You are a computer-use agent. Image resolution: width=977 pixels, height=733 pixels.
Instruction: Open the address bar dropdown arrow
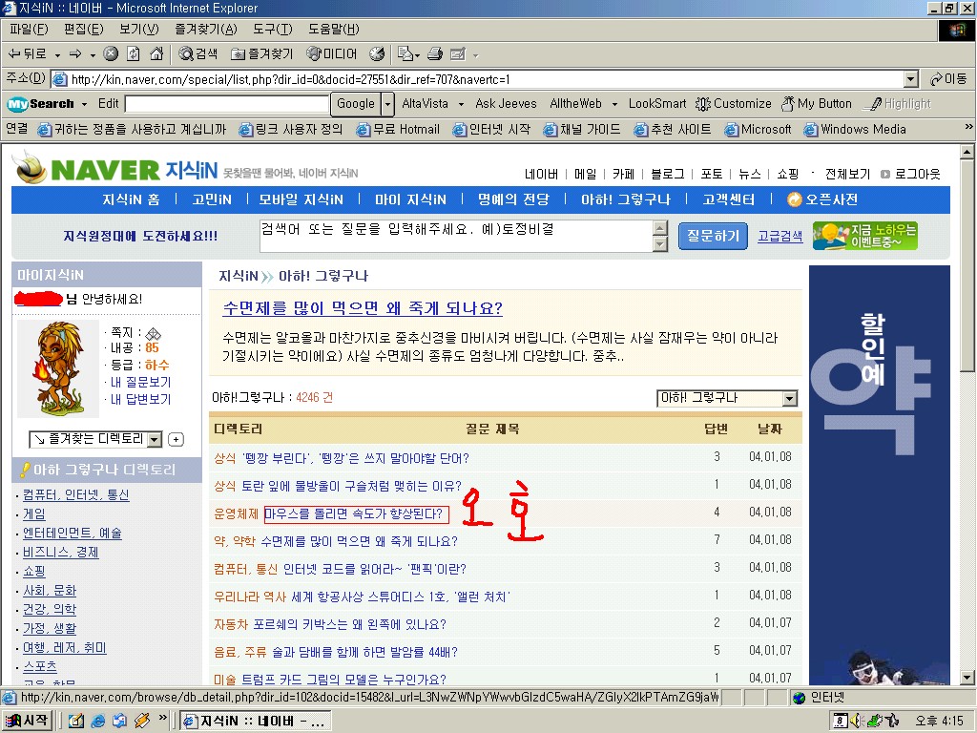pos(911,79)
